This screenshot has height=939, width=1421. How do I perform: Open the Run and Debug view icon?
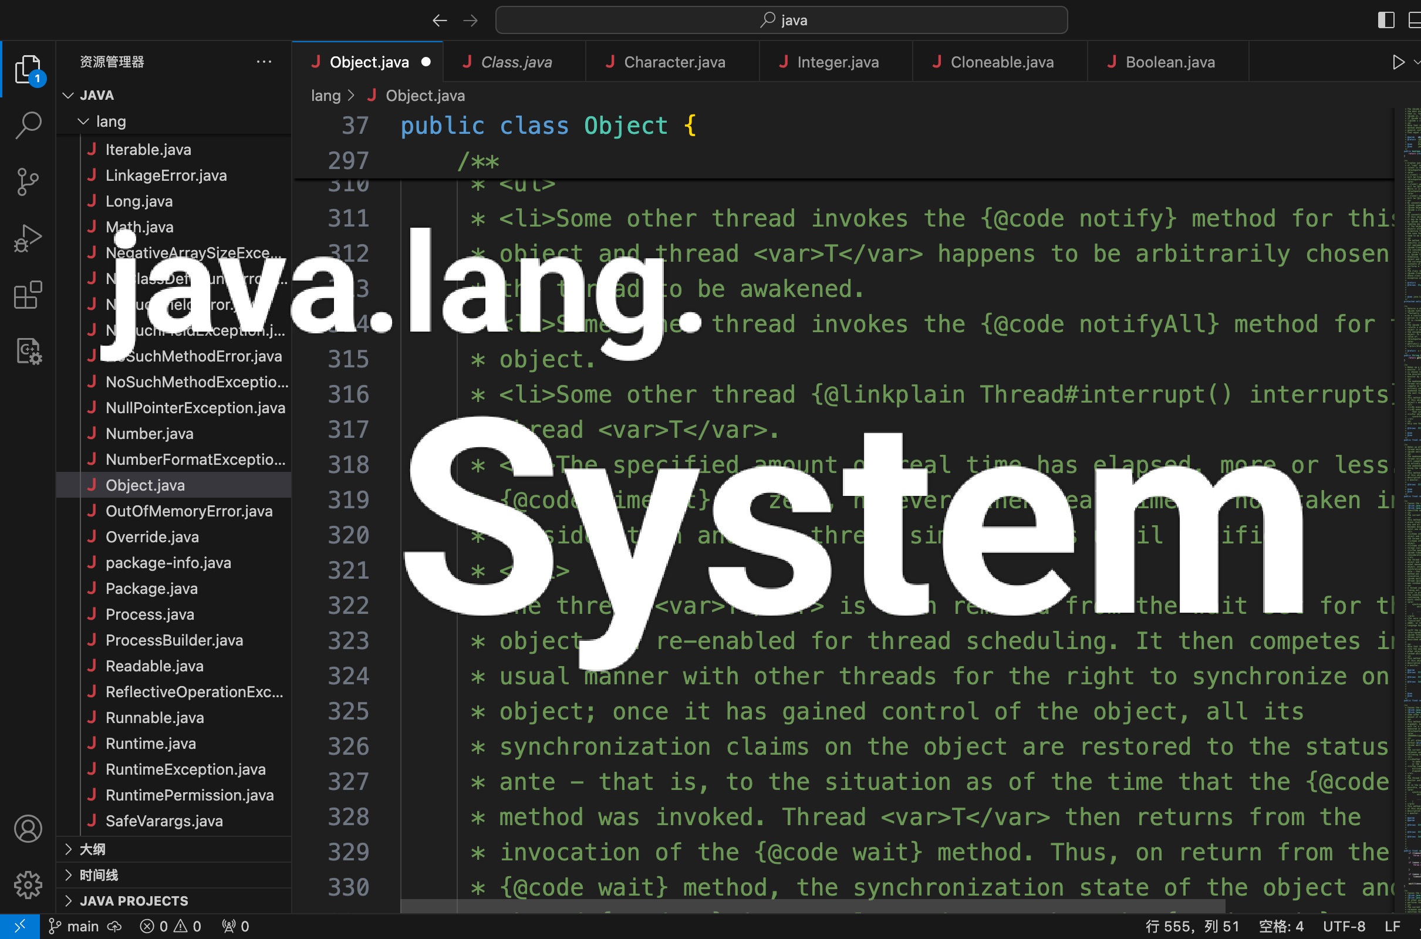[28, 238]
